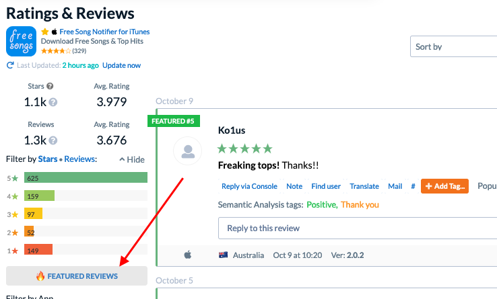497x299 pixels.
Task: Click Australia country label
Action: 249,255
